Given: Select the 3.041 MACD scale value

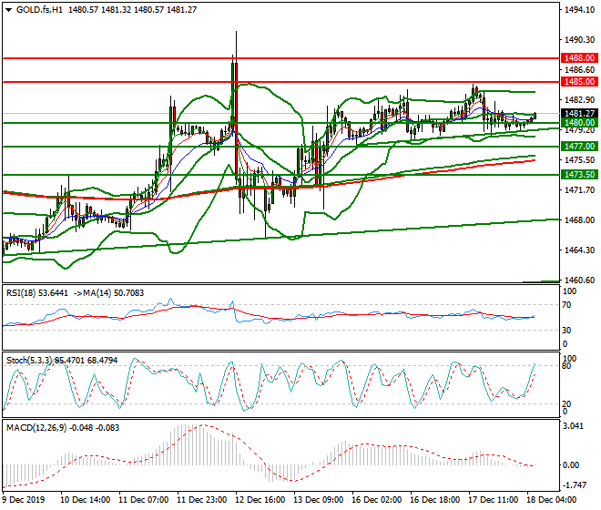Looking at the screenshot, I should 573,426.
